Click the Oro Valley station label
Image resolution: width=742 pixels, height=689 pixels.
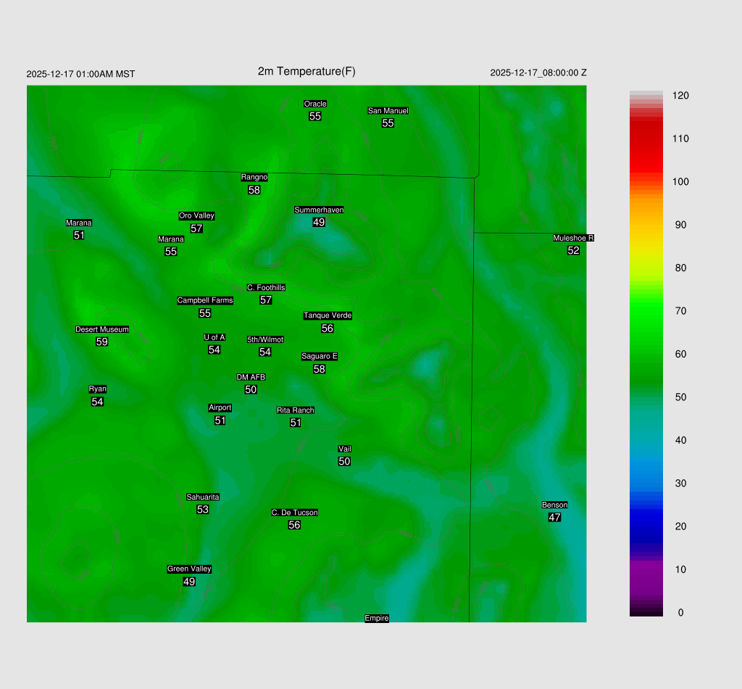[x=196, y=215]
